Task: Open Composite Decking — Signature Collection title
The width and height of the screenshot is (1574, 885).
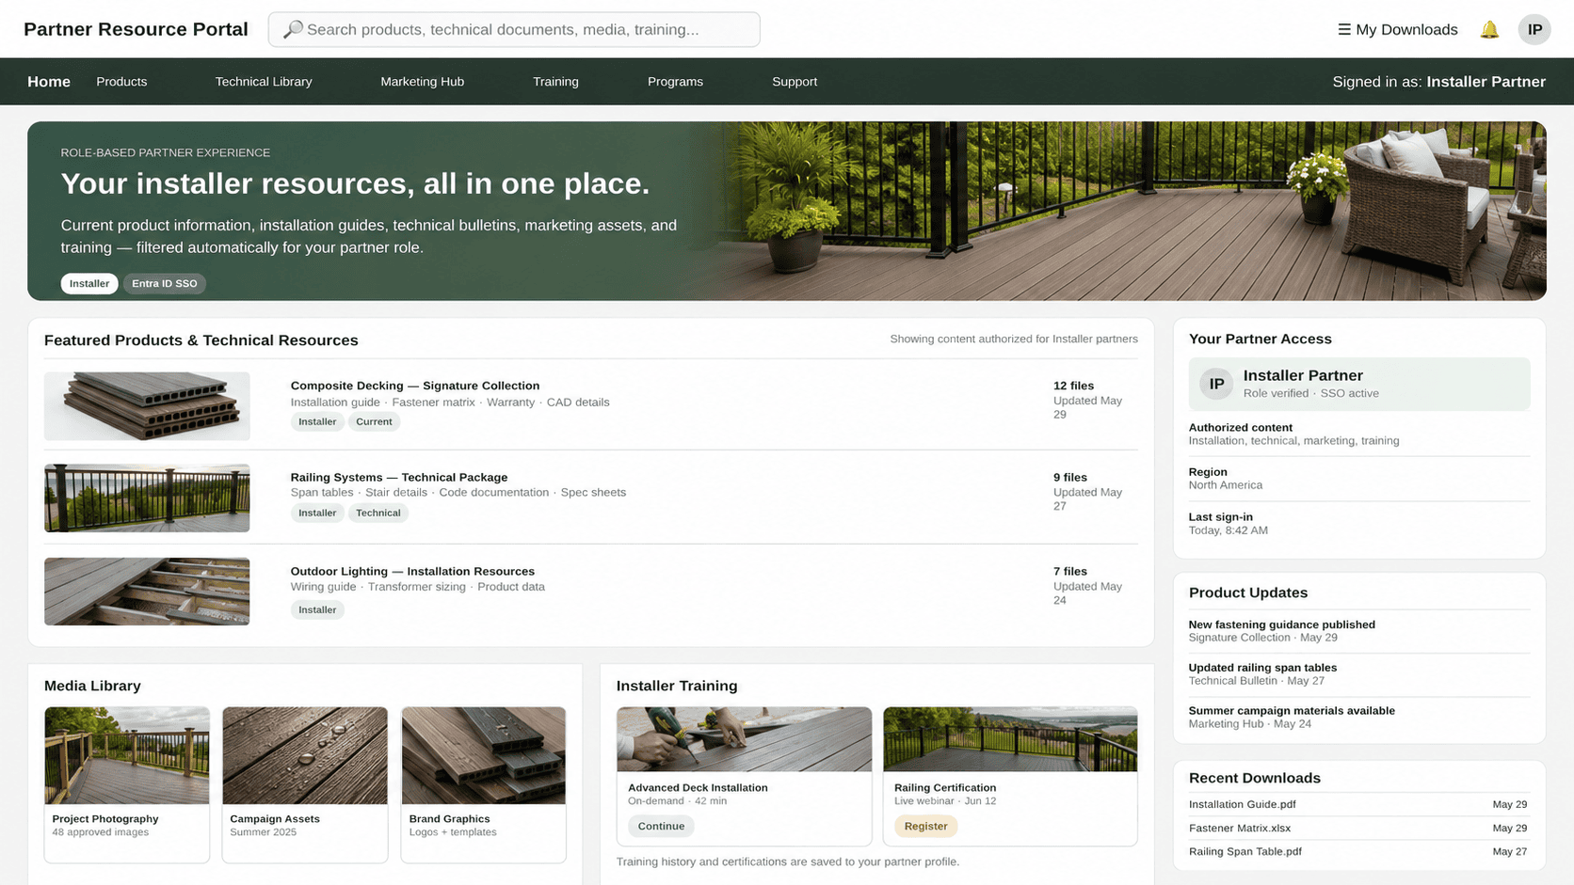Action: click(415, 386)
